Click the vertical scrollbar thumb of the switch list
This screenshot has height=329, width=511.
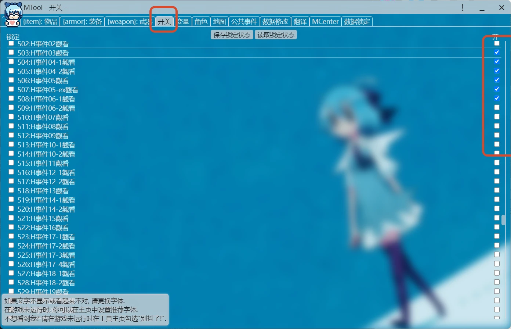[504, 220]
